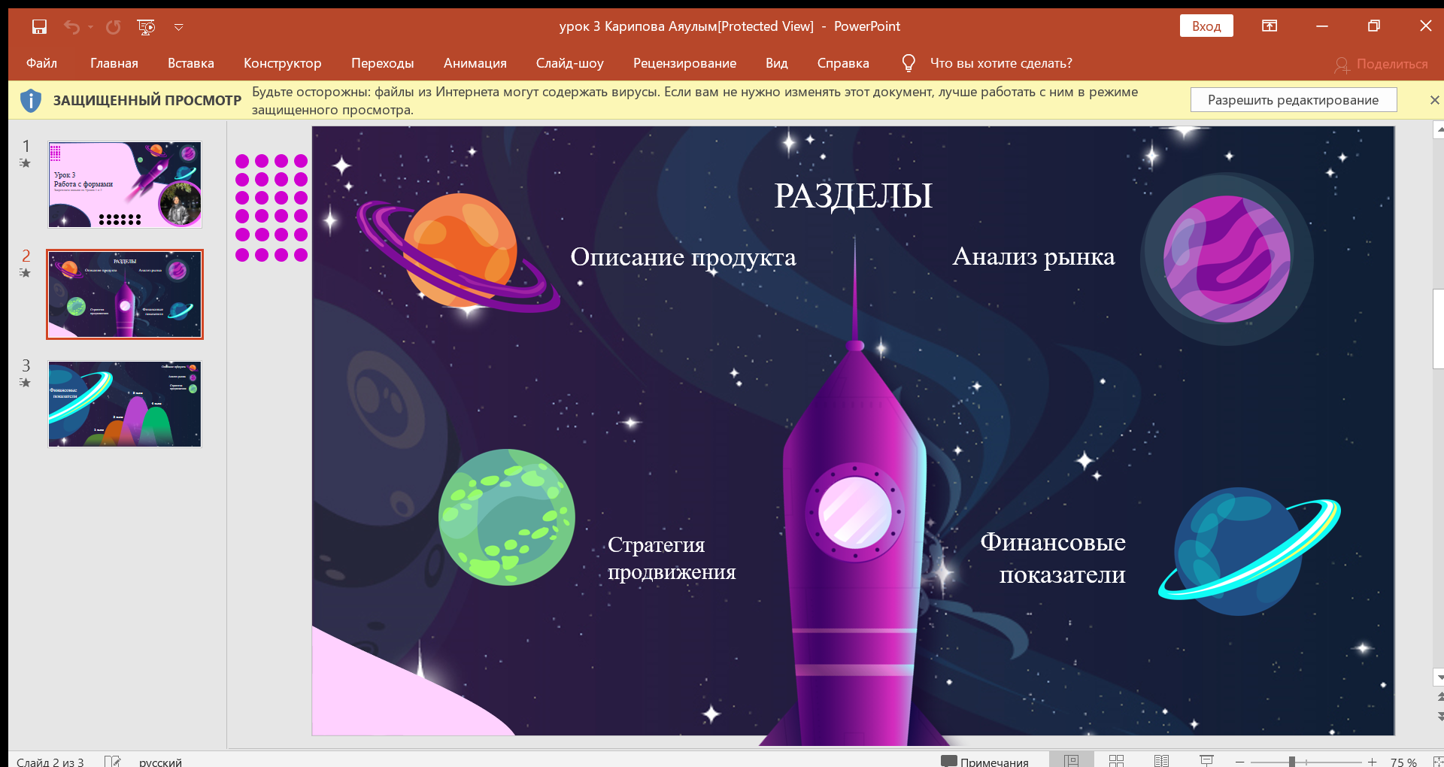Toggle the Примечания comments pane
Screen dimensions: 1444x767
tap(985, 762)
